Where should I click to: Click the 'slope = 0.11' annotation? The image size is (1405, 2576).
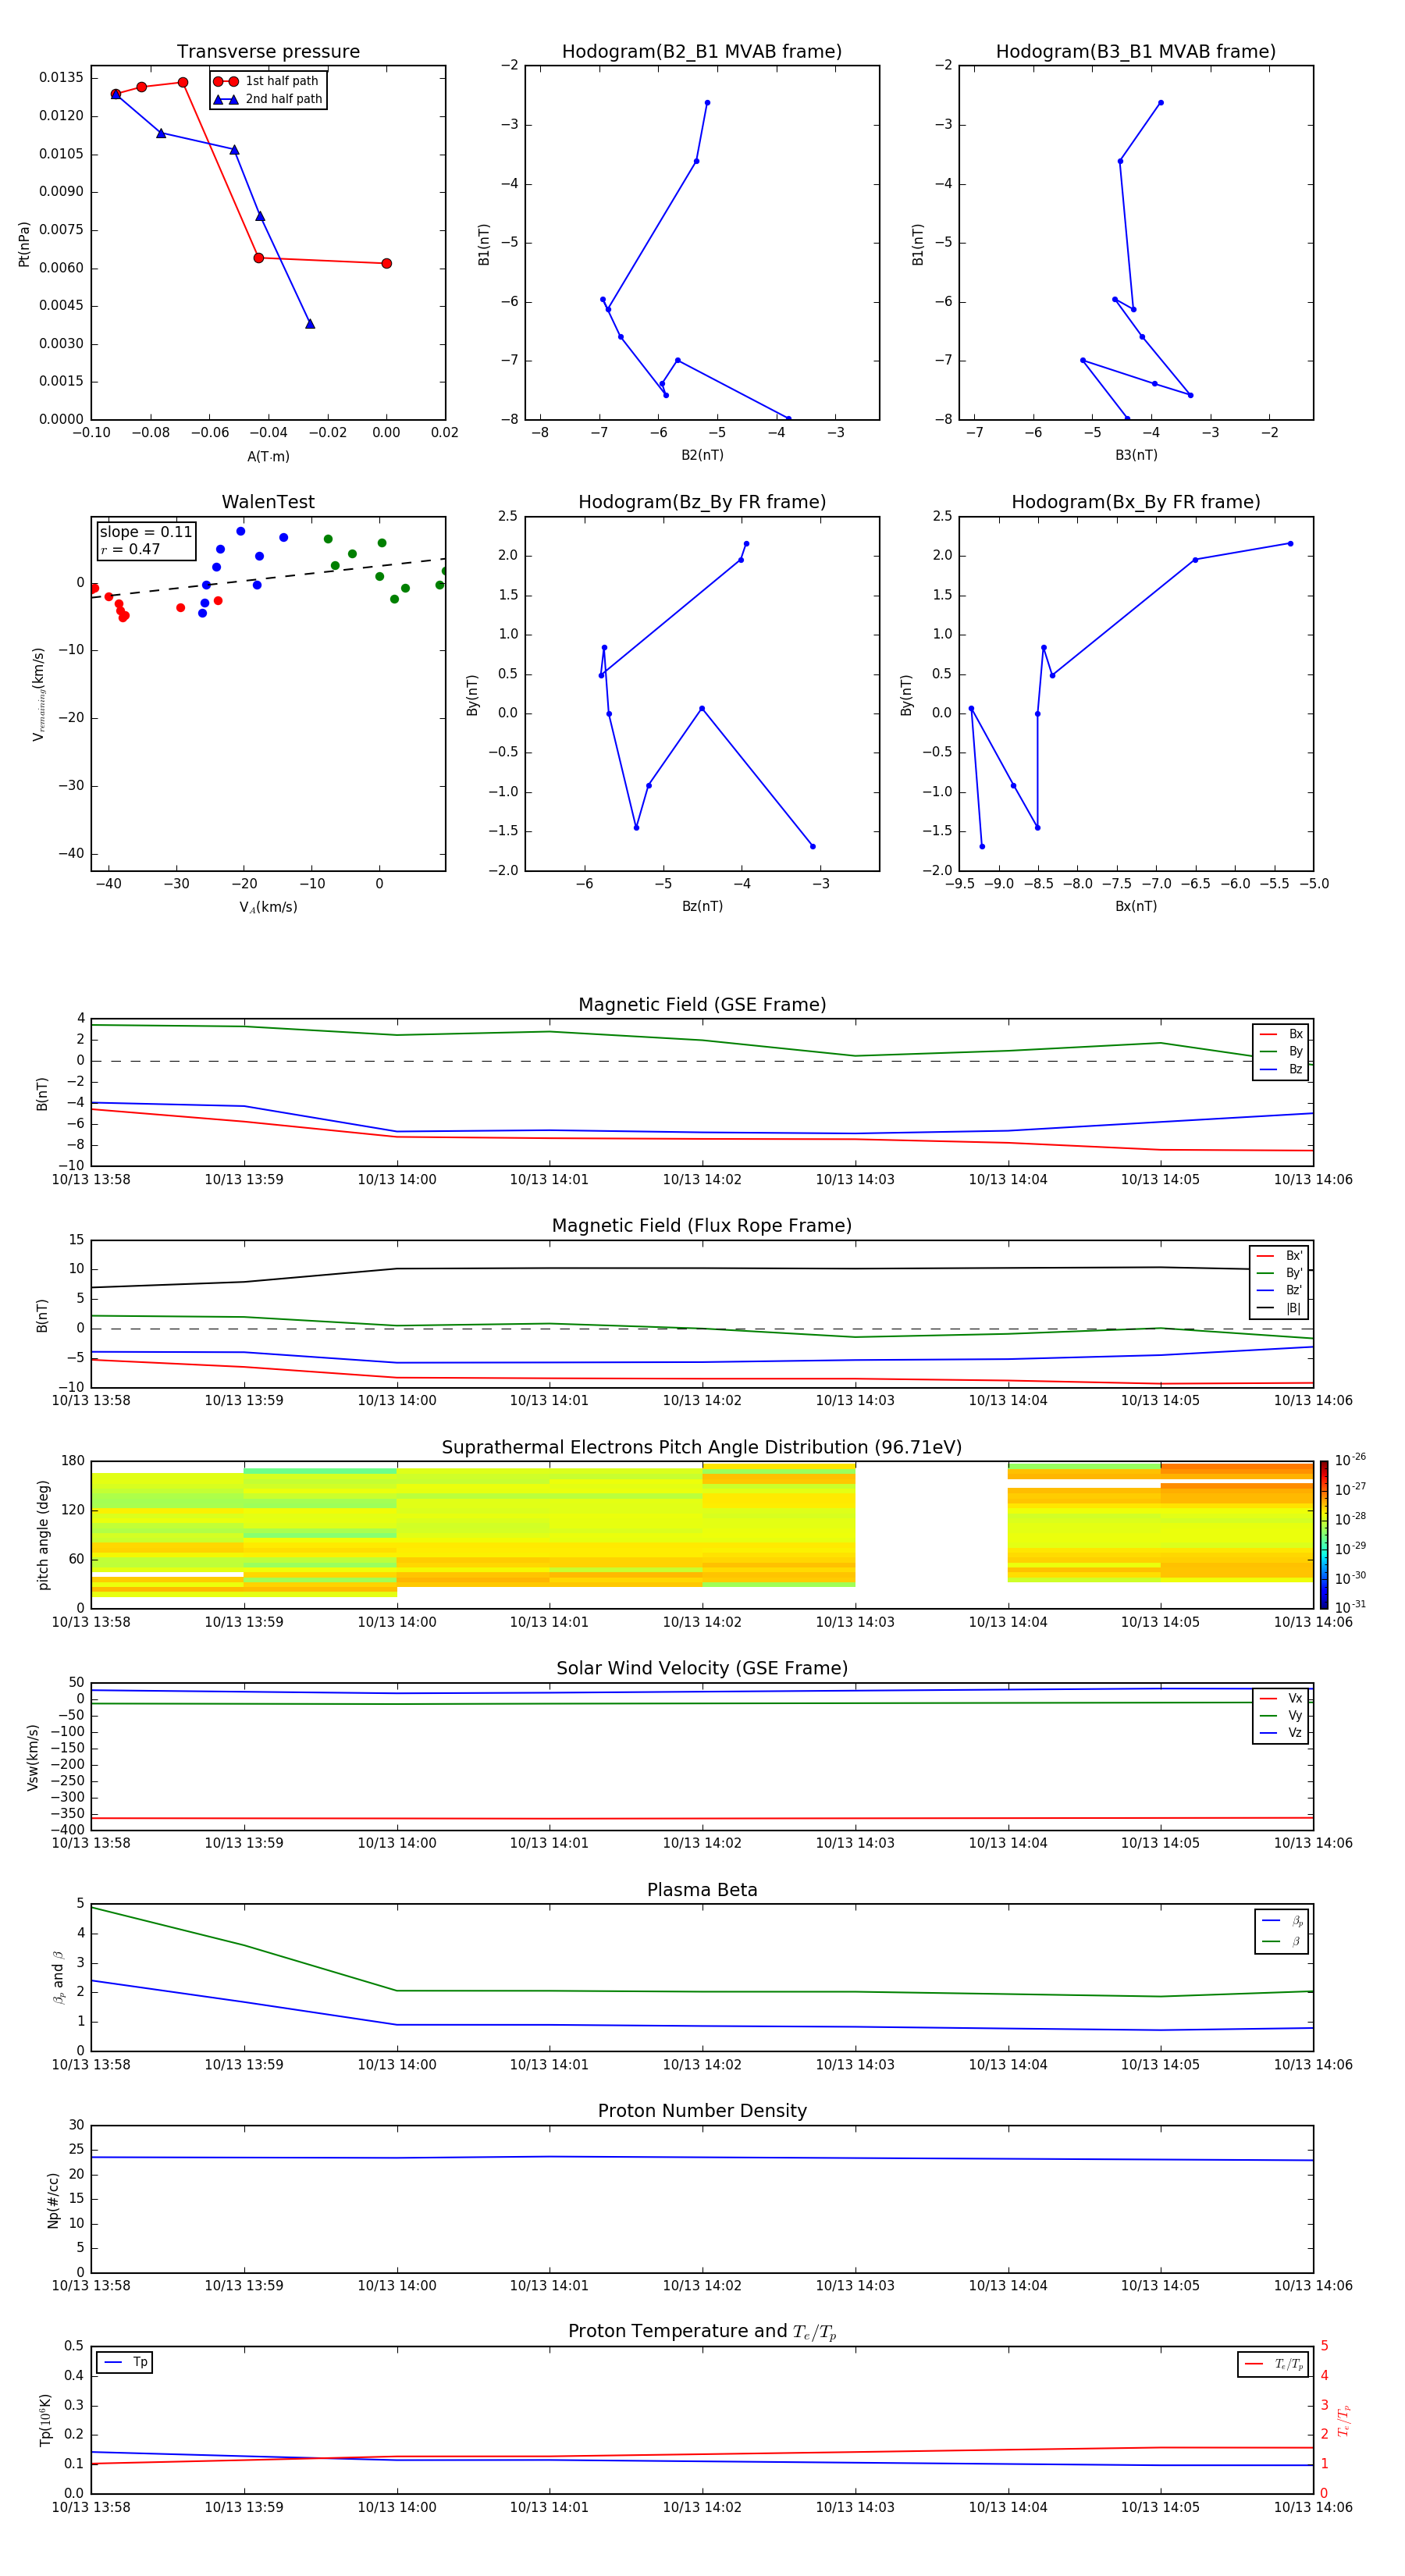146,532
